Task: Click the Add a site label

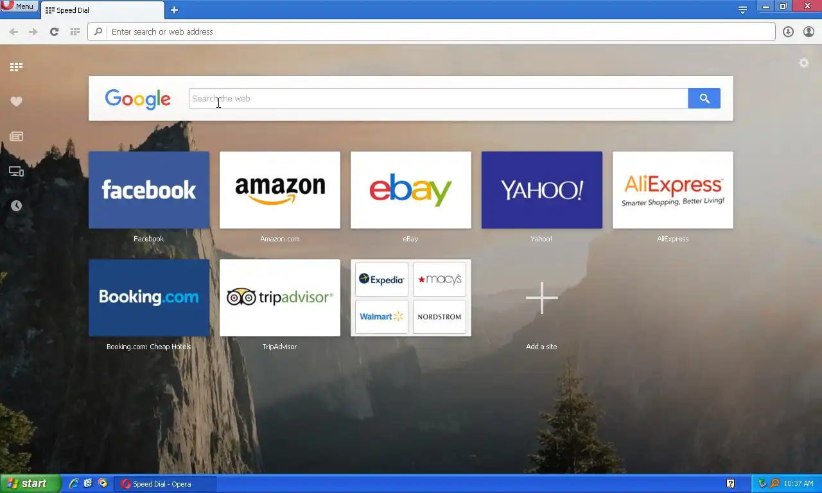Action: pos(541,347)
